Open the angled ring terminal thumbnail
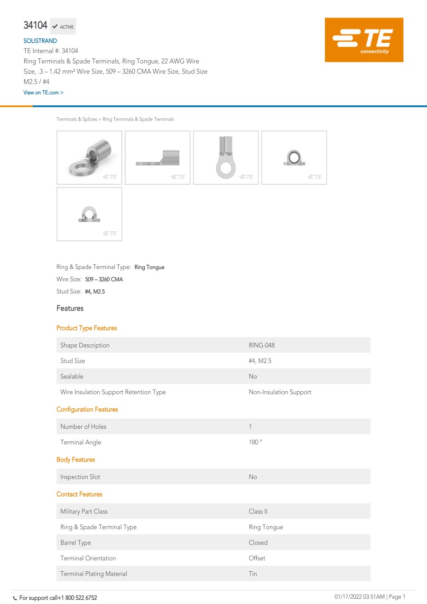 click(89, 158)
